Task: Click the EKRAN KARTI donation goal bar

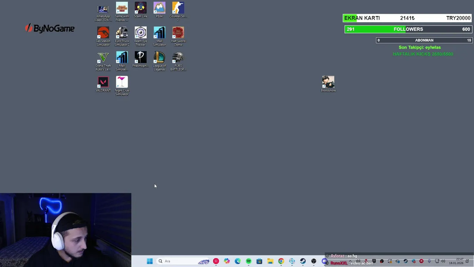Action: click(x=407, y=18)
